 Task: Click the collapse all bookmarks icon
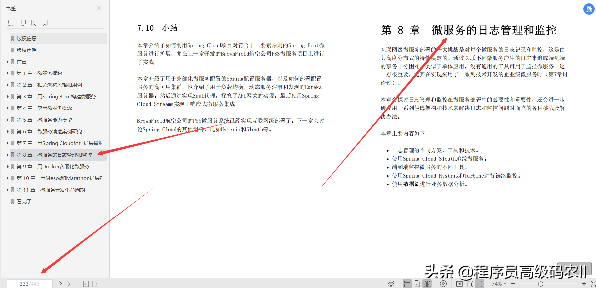coord(23,23)
